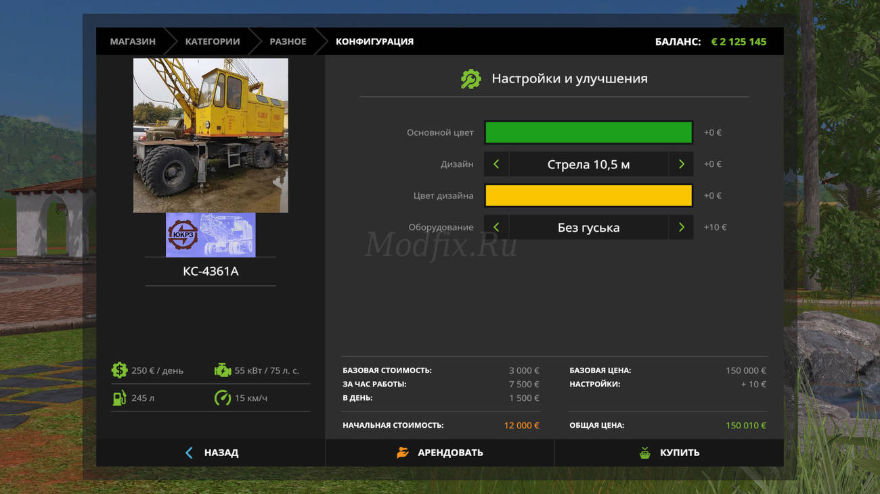This screenshot has height=494, width=880.
Task: Open the yellow Цвет дизайна swatch
Action: pos(589,196)
